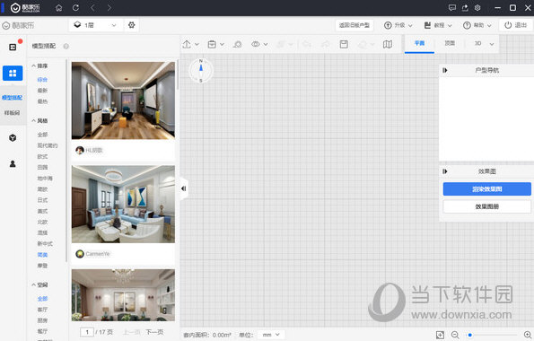Click the zoom out magnifier icon
Viewport: 534px width, 341px height.
[455, 335]
